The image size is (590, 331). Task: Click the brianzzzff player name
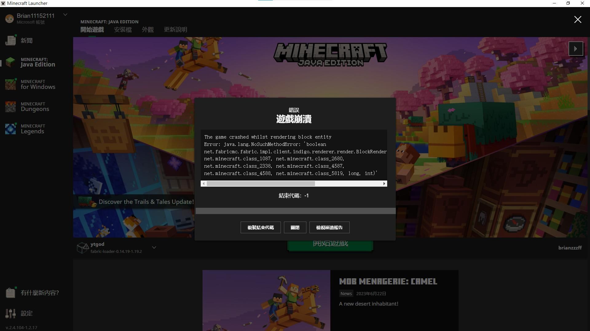pos(570,248)
